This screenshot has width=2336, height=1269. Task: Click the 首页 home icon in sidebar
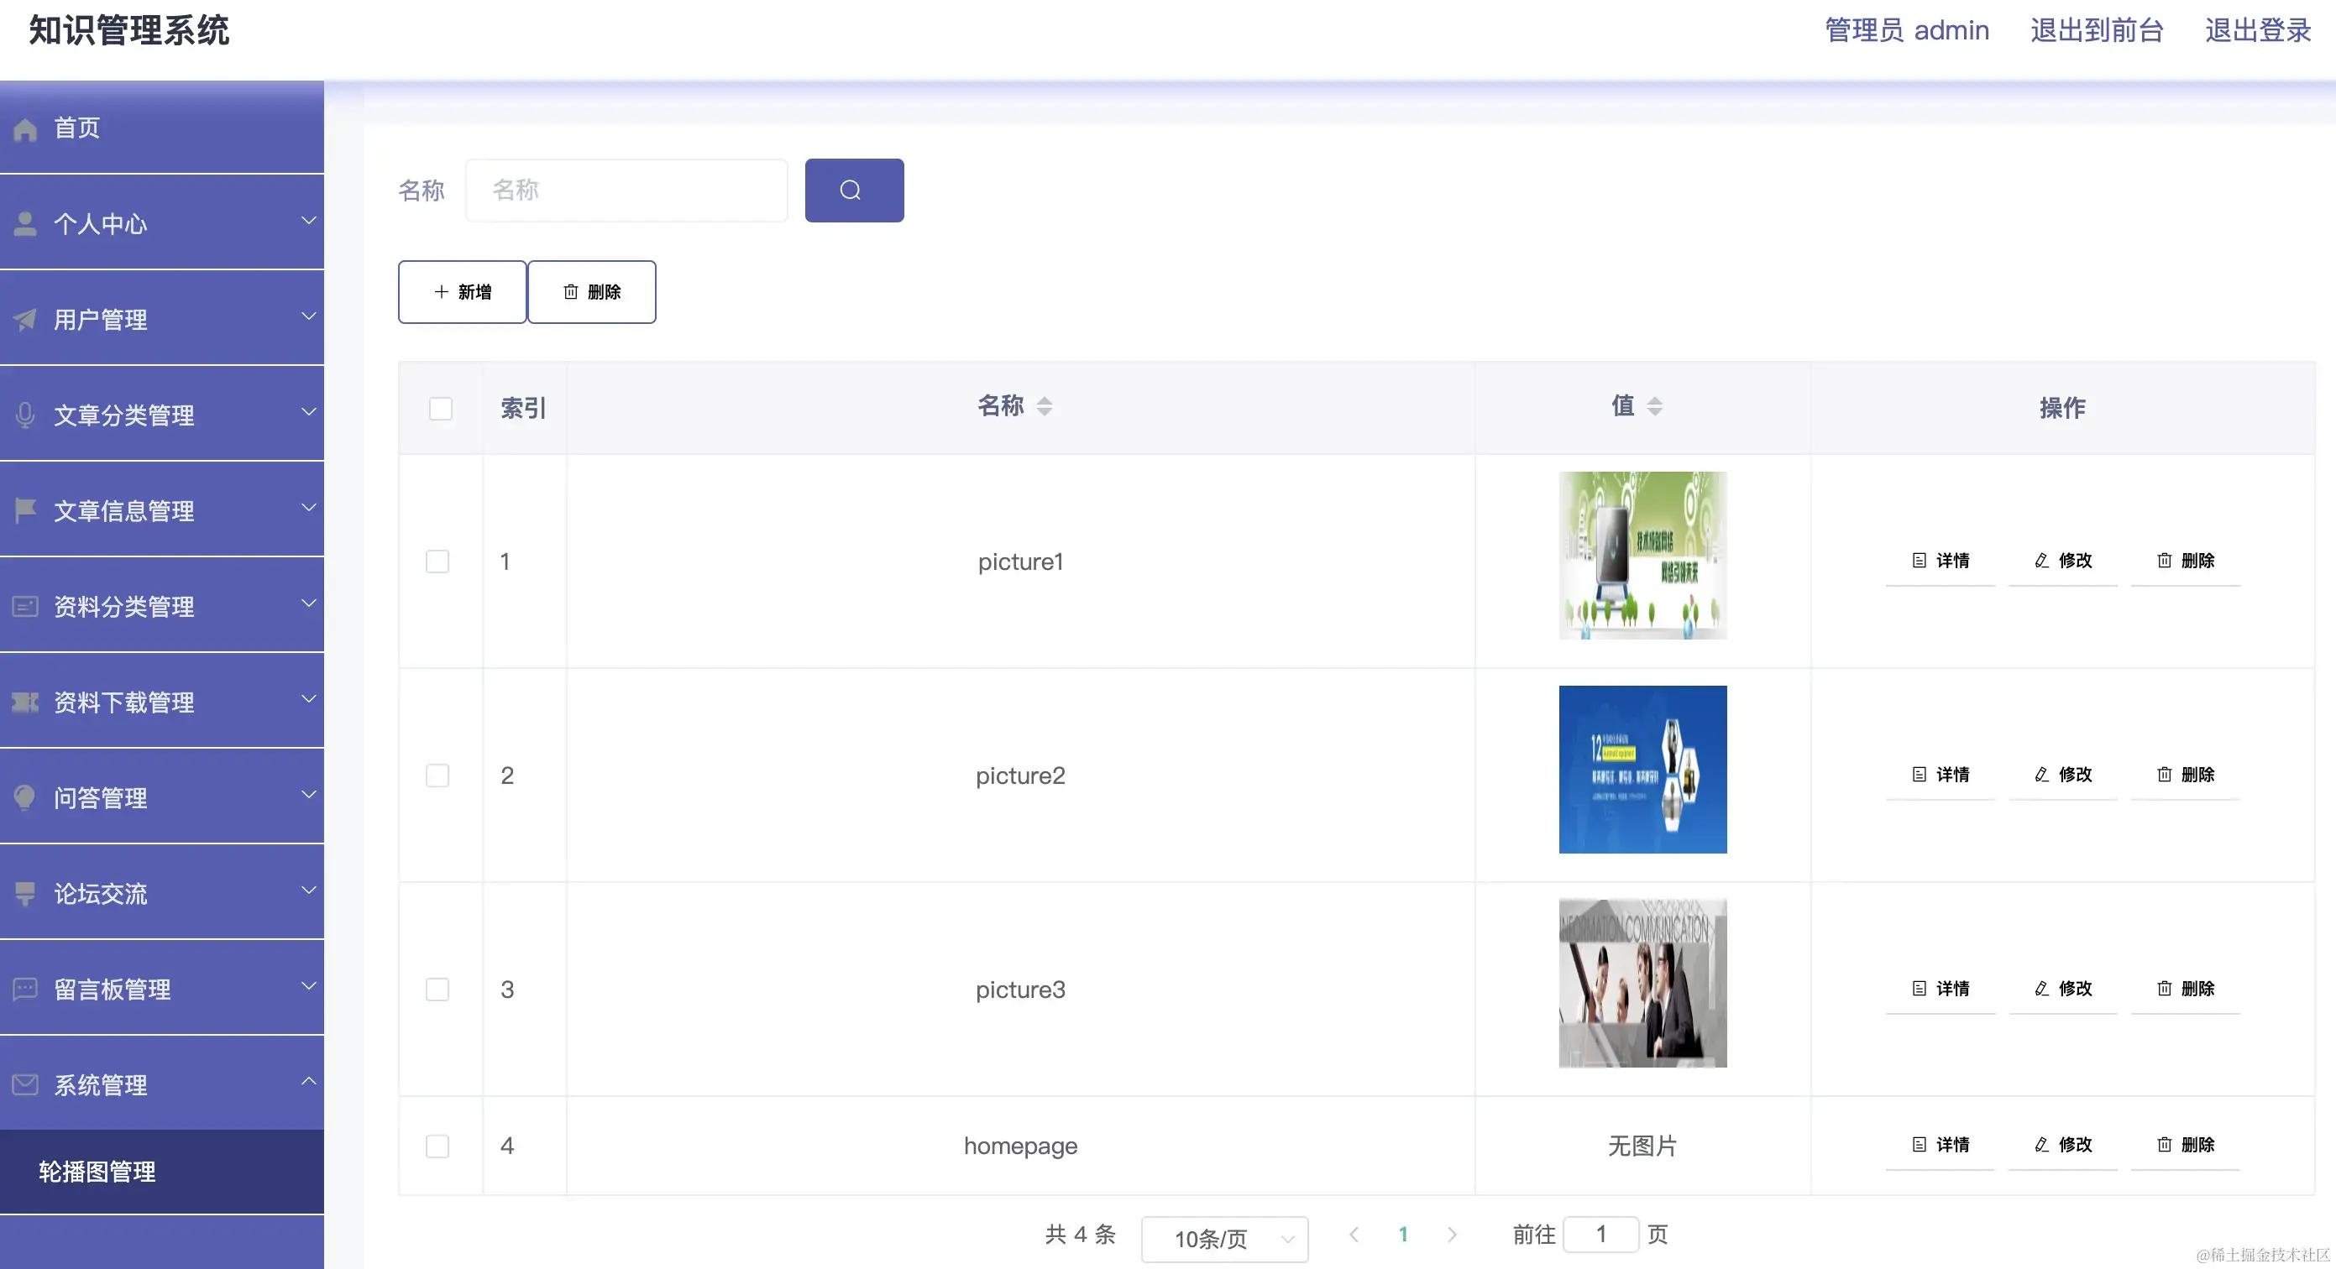pyautogui.click(x=24, y=128)
